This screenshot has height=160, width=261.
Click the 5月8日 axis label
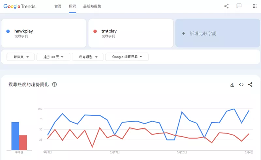[x=47, y=152]
